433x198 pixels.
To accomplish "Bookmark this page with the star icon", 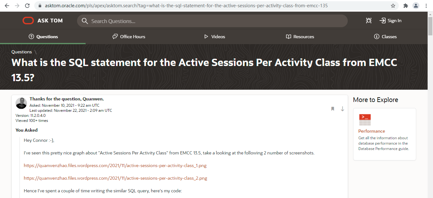I will click(393, 6).
